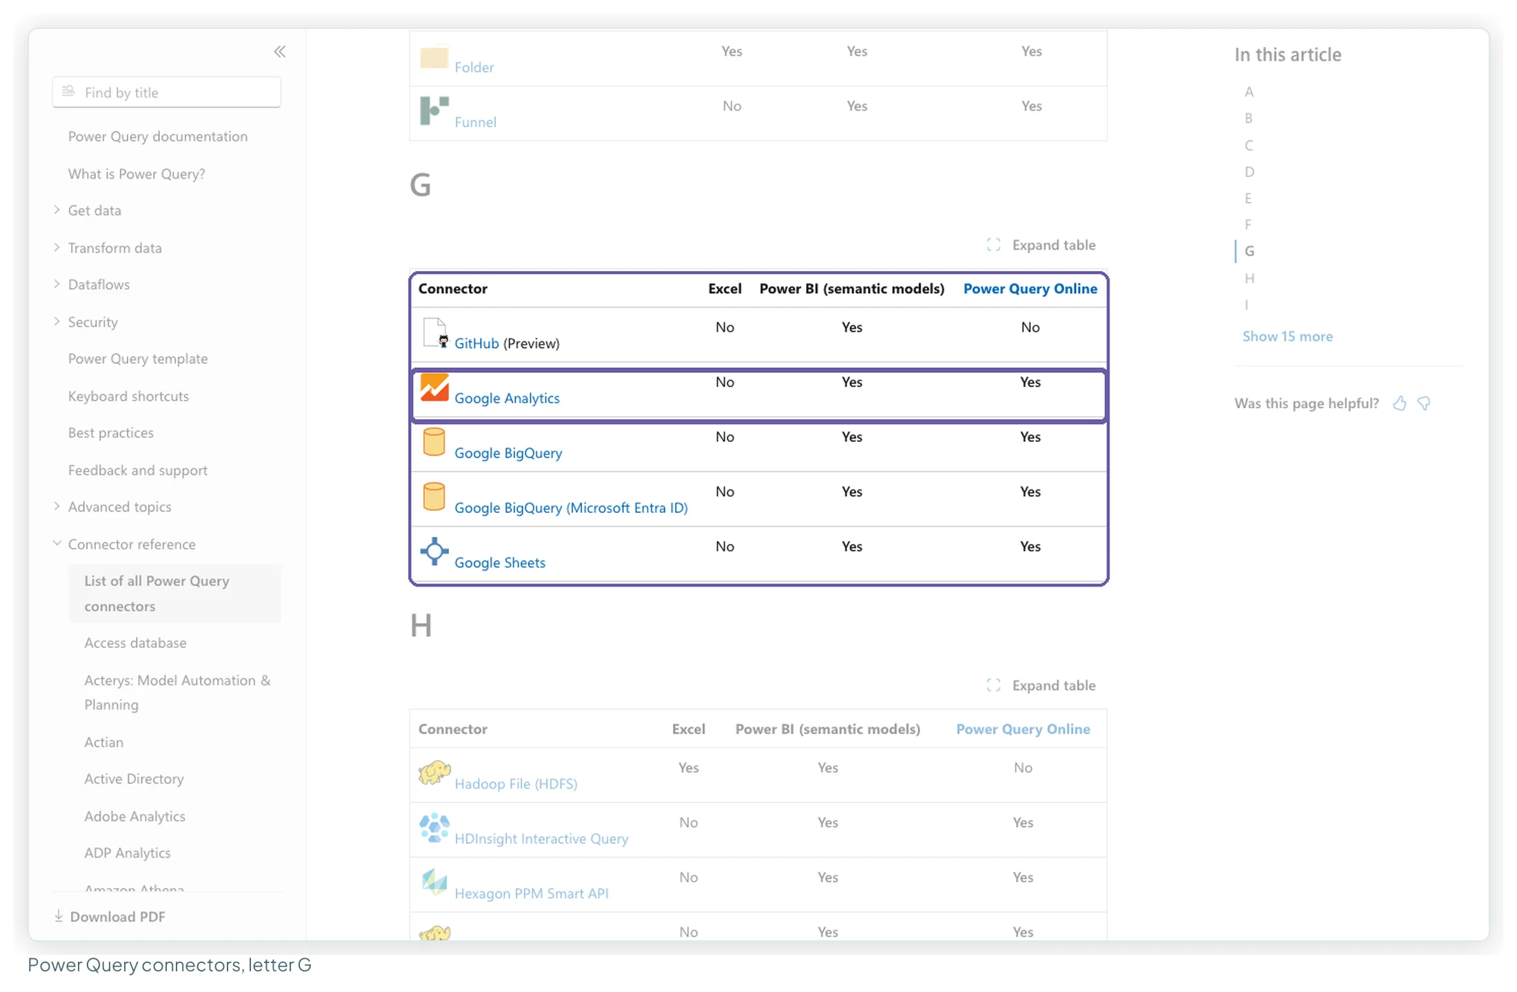Collapse the Connector reference section

(x=57, y=543)
